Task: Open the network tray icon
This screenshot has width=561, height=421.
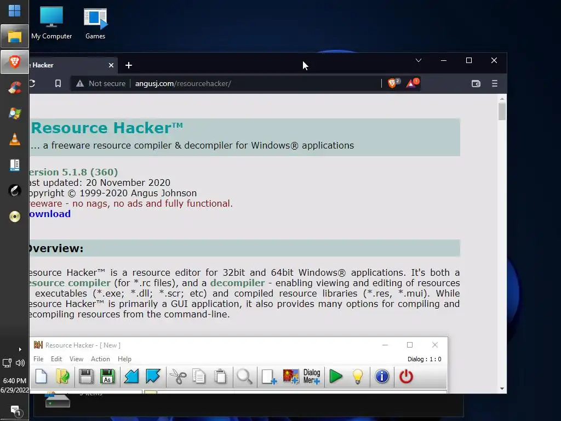Action: [x=7, y=363]
